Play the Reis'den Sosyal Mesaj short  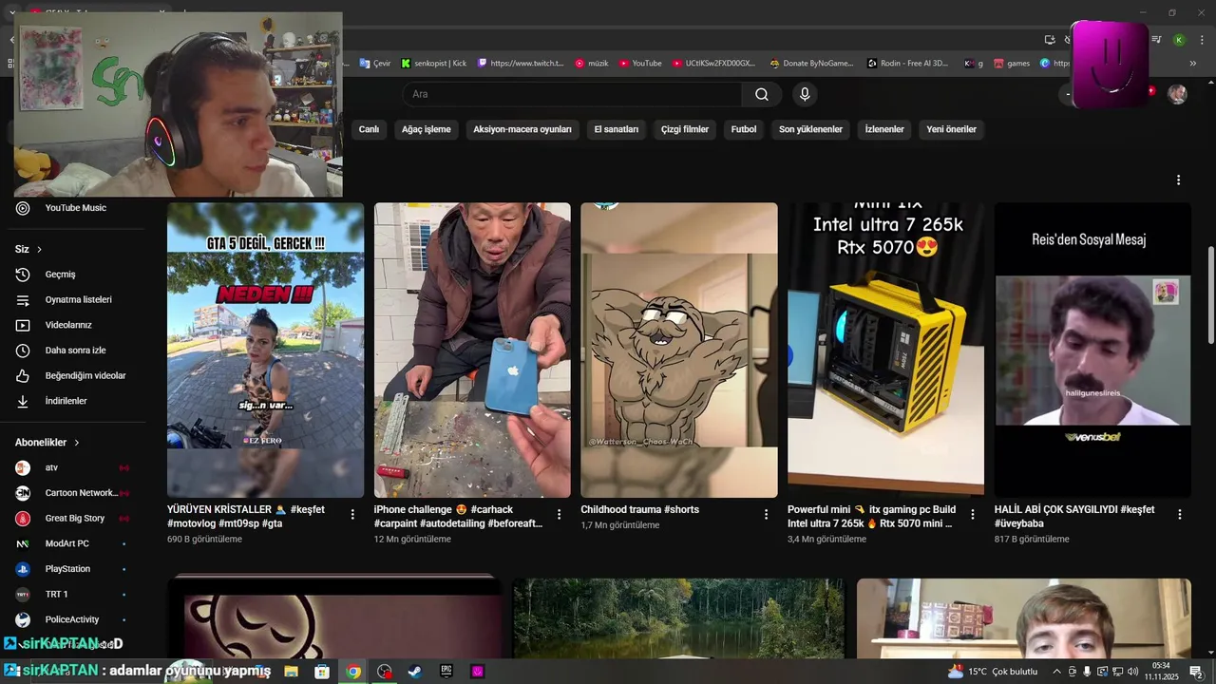pyautogui.click(x=1092, y=350)
